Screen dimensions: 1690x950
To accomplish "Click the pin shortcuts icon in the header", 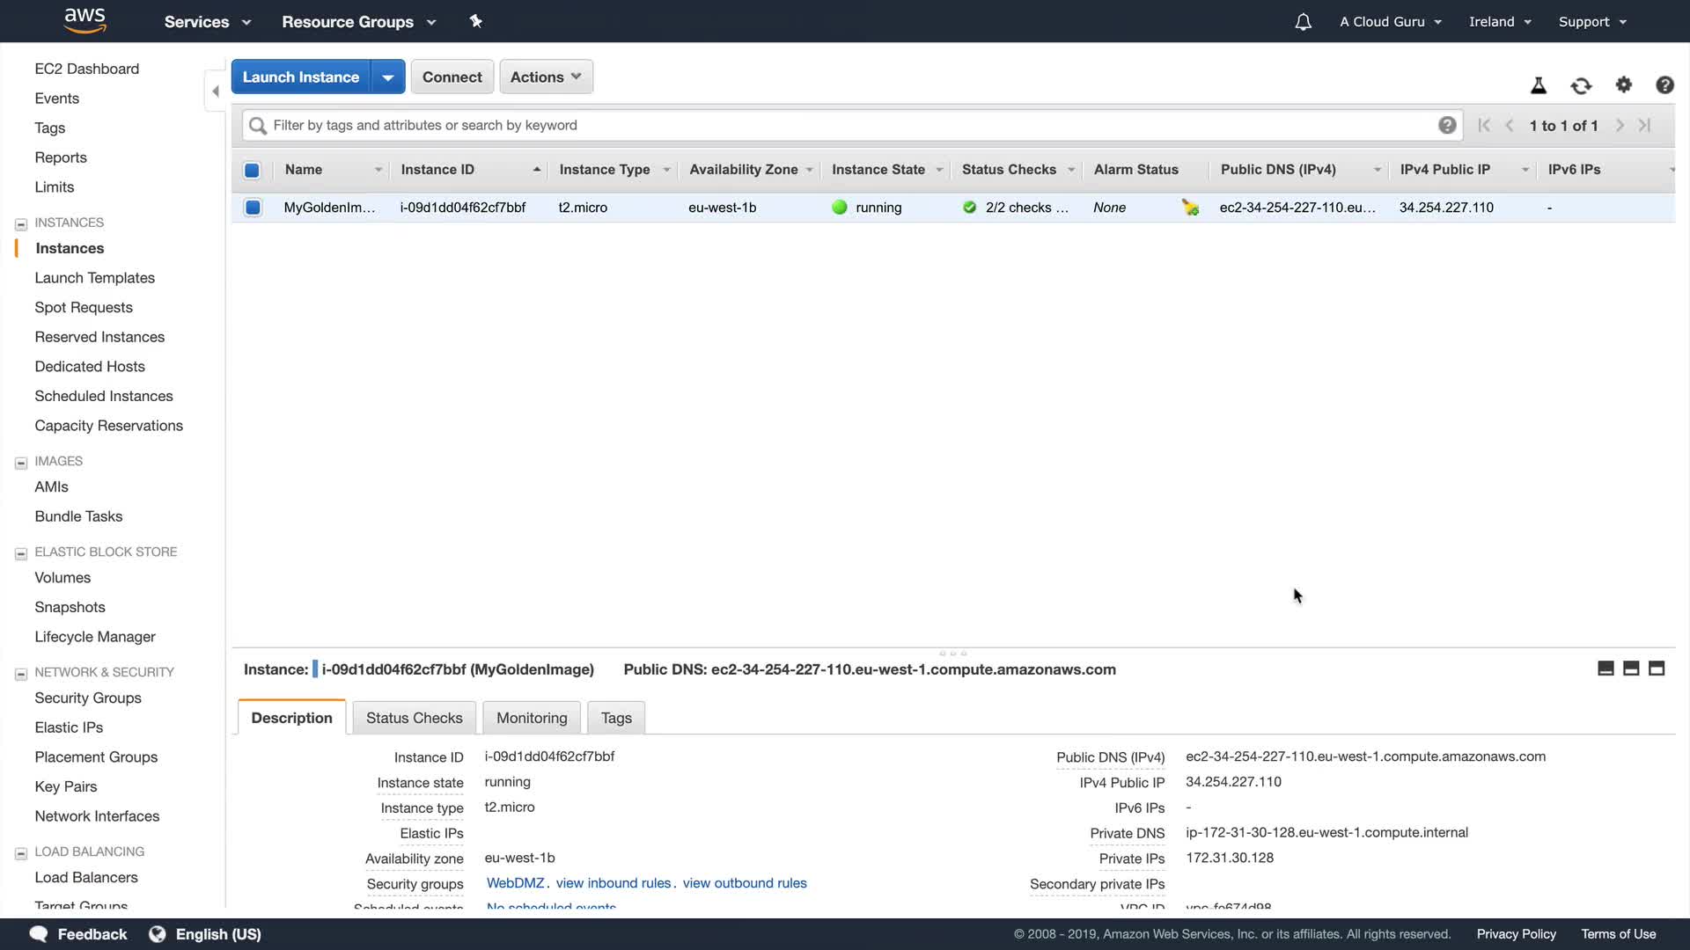I will pyautogui.click(x=475, y=21).
